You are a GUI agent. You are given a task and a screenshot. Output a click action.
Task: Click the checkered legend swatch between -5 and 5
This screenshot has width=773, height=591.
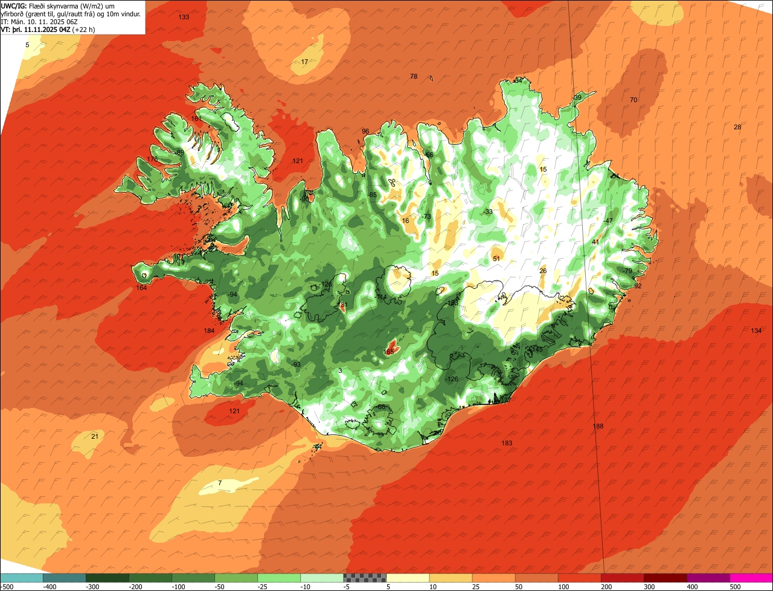tap(365, 578)
